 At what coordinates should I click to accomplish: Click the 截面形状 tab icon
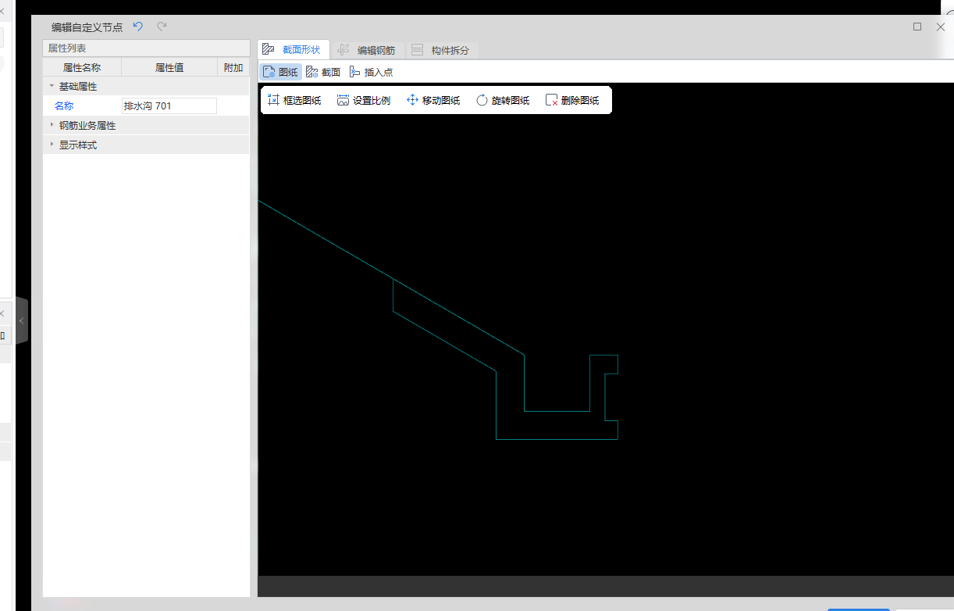click(x=269, y=50)
